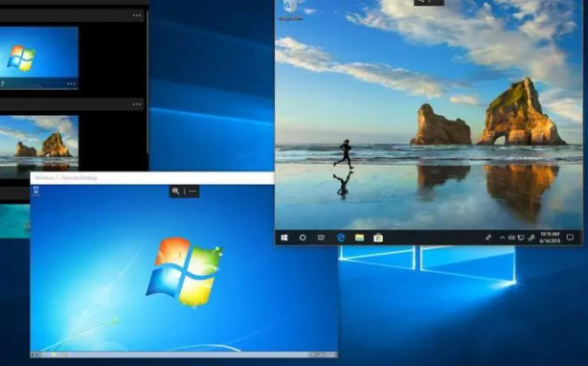Open the Windows 10 beach connection thumbnail
Screen dimensions: 588x366
(x=39, y=147)
